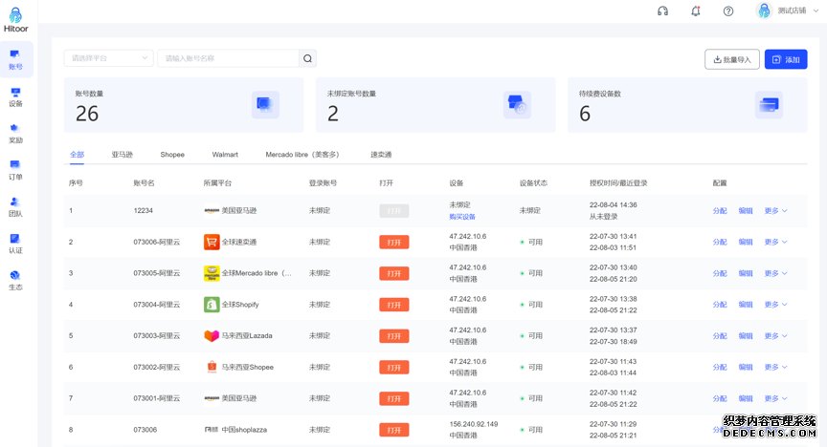The image size is (827, 447).
Task: Expand 更多 menu for 073003-阿里云
Action: 776,336
